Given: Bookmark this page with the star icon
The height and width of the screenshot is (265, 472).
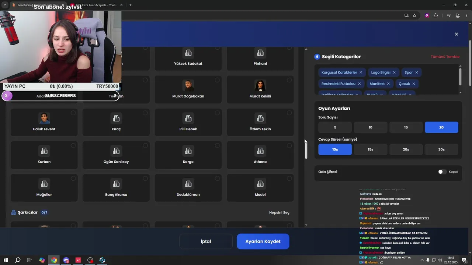Looking at the screenshot, I should 414,15.
